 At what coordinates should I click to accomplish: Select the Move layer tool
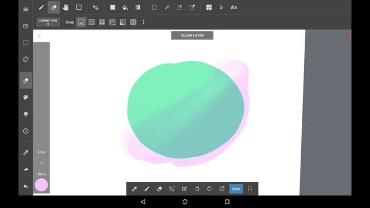(95, 8)
